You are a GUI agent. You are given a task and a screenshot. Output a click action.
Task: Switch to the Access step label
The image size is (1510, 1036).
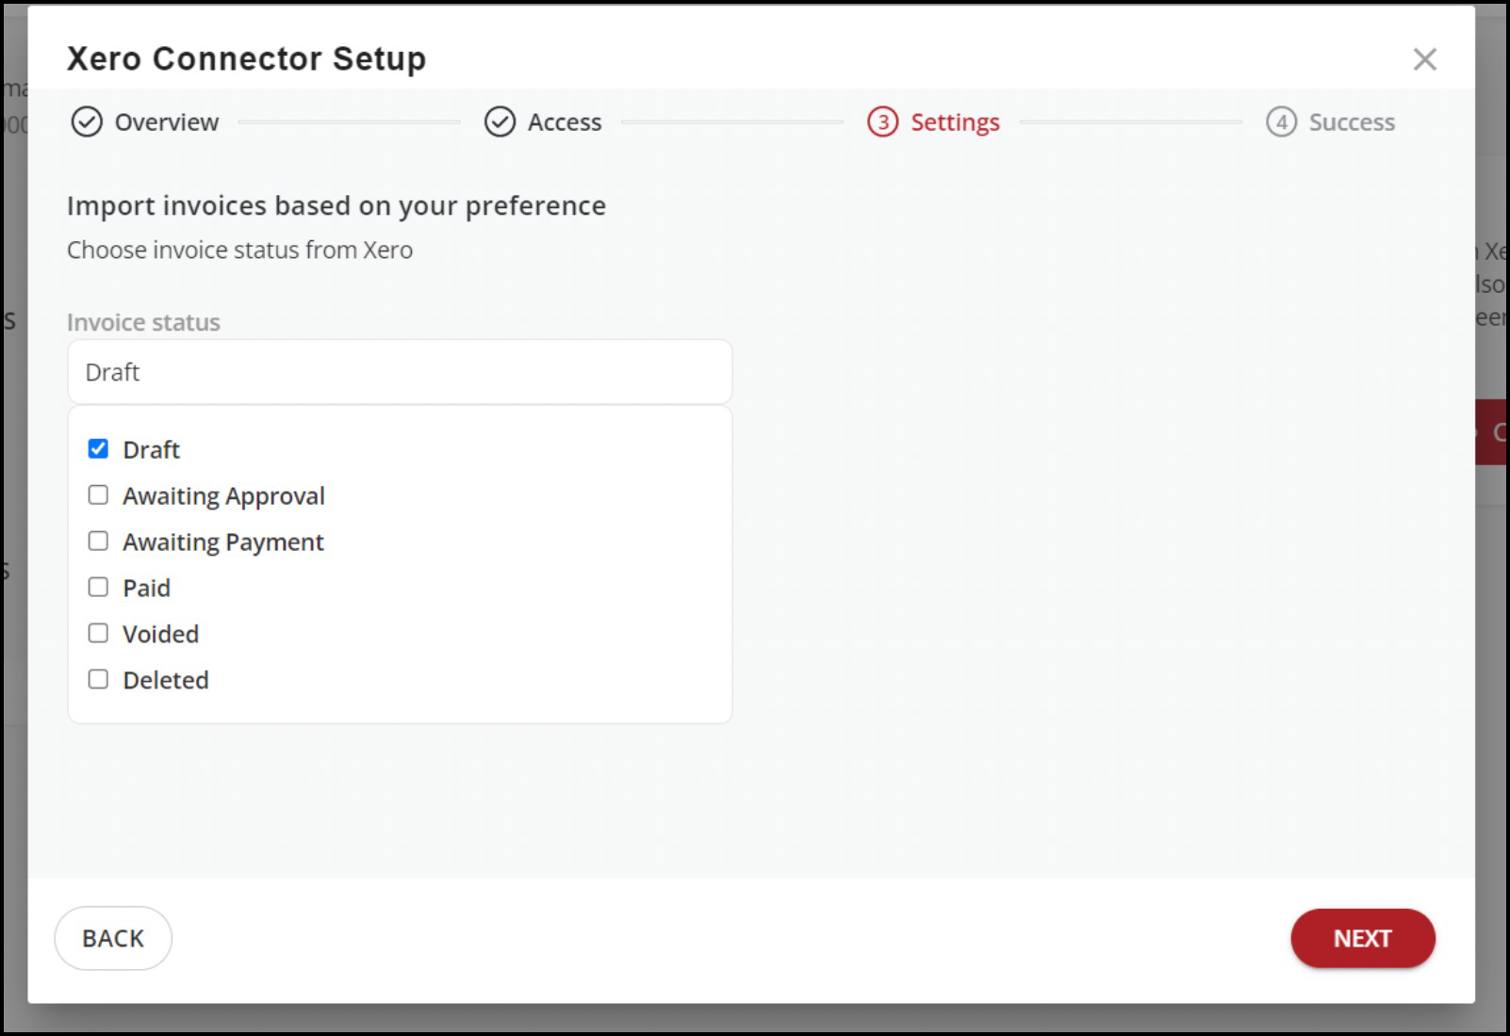click(564, 122)
